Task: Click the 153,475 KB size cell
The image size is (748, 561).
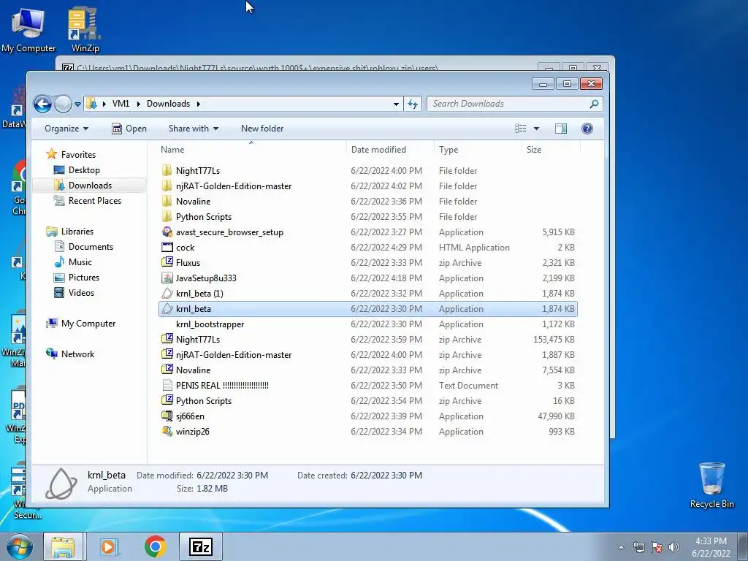Action: coord(554,340)
